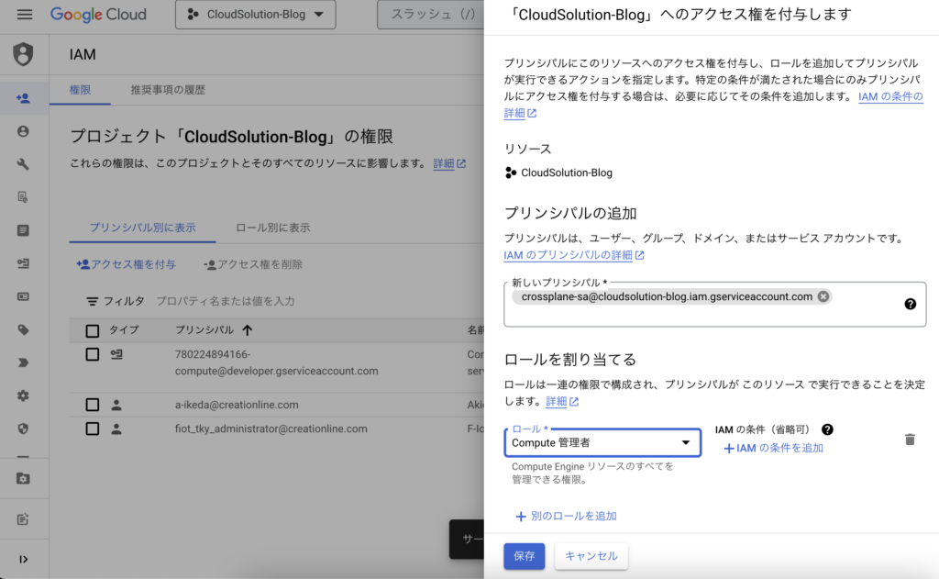Check the compute@developer service account row

(x=93, y=354)
